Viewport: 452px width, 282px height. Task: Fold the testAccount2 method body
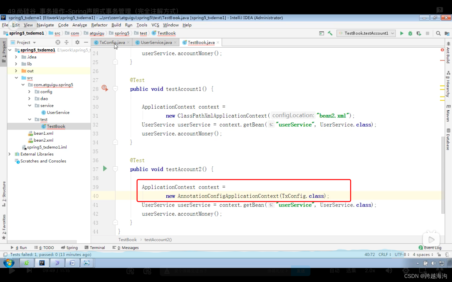point(115,169)
